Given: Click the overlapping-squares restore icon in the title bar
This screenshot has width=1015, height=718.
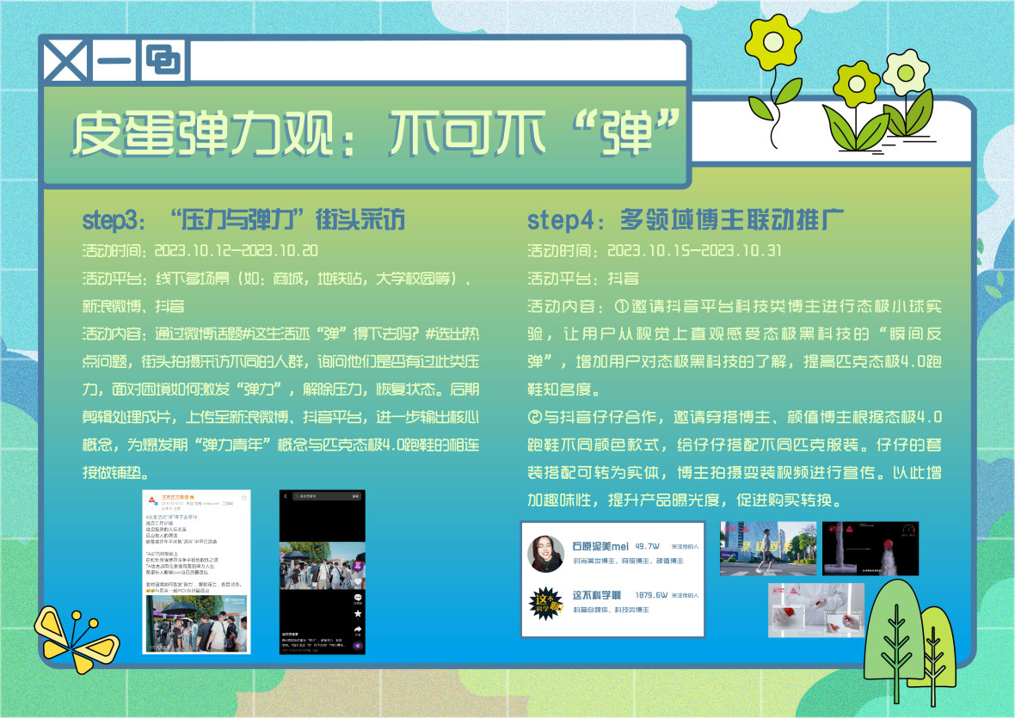Looking at the screenshot, I should [163, 61].
